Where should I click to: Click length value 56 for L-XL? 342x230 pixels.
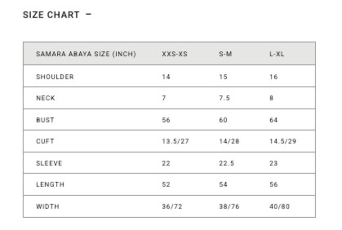click(274, 185)
